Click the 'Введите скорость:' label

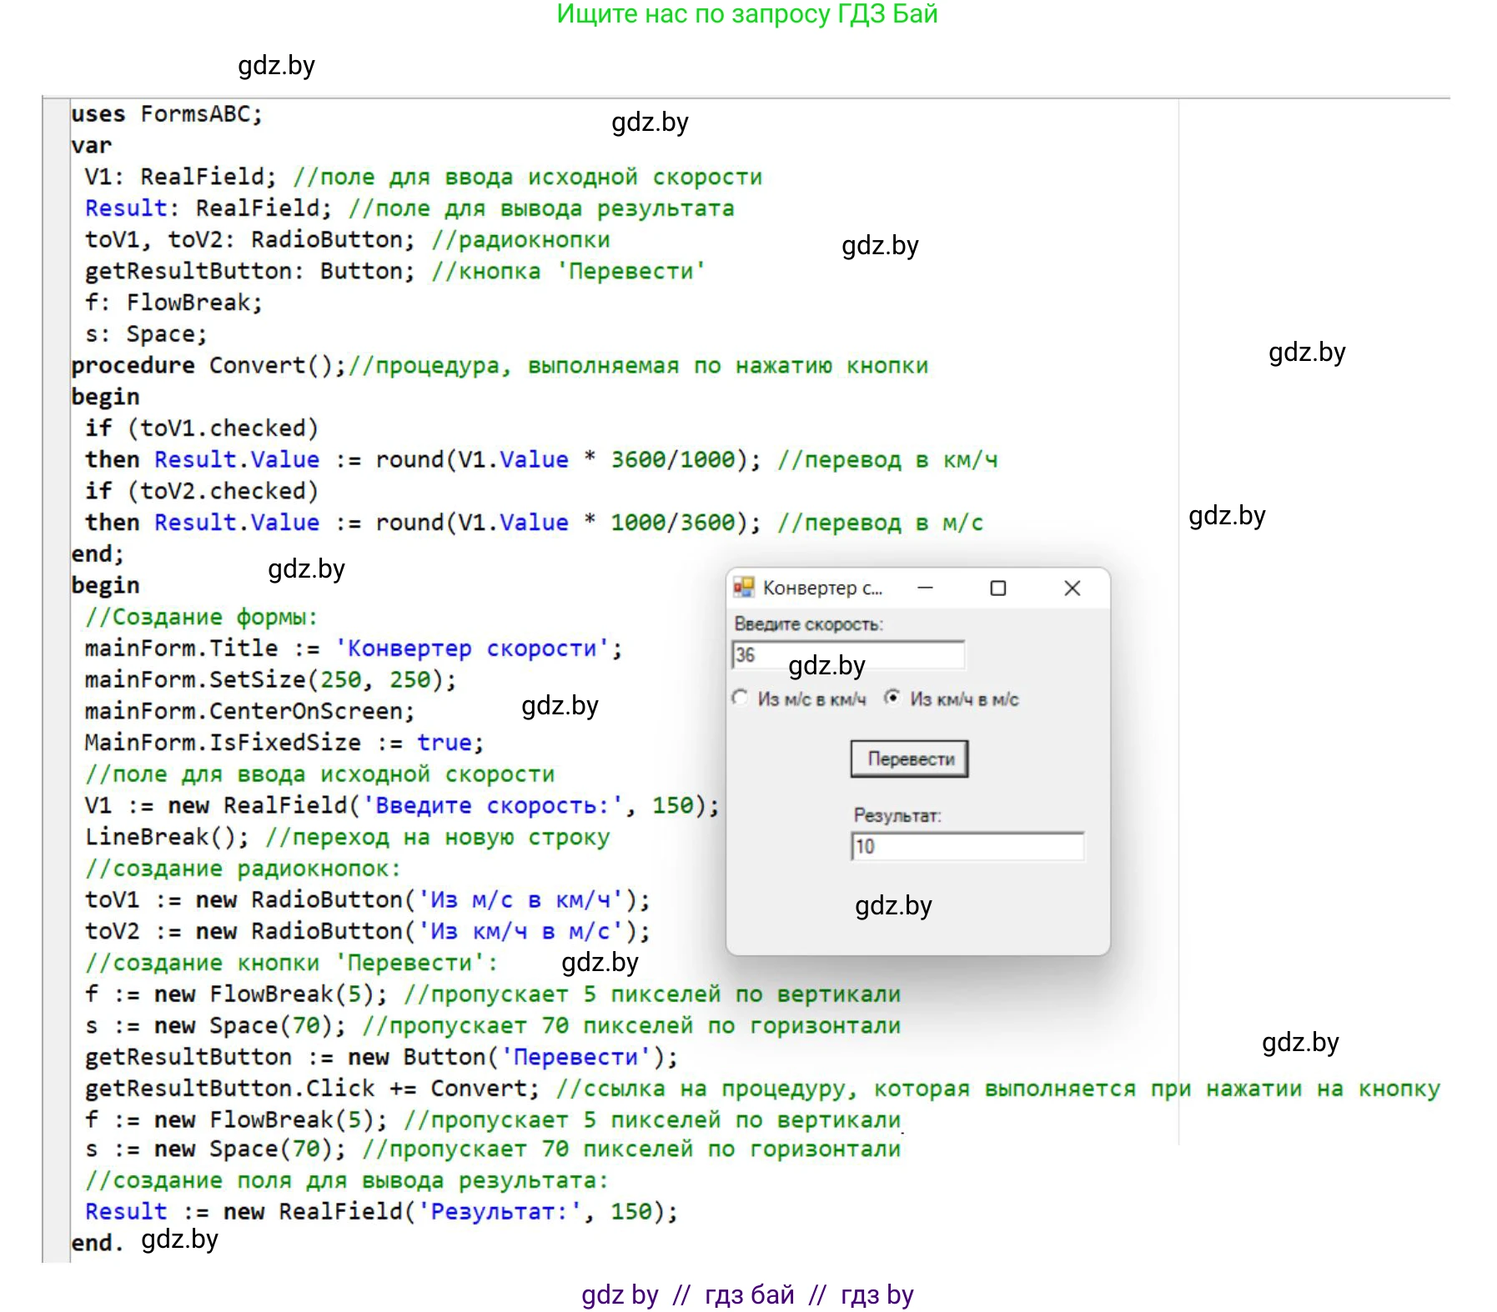[807, 623]
